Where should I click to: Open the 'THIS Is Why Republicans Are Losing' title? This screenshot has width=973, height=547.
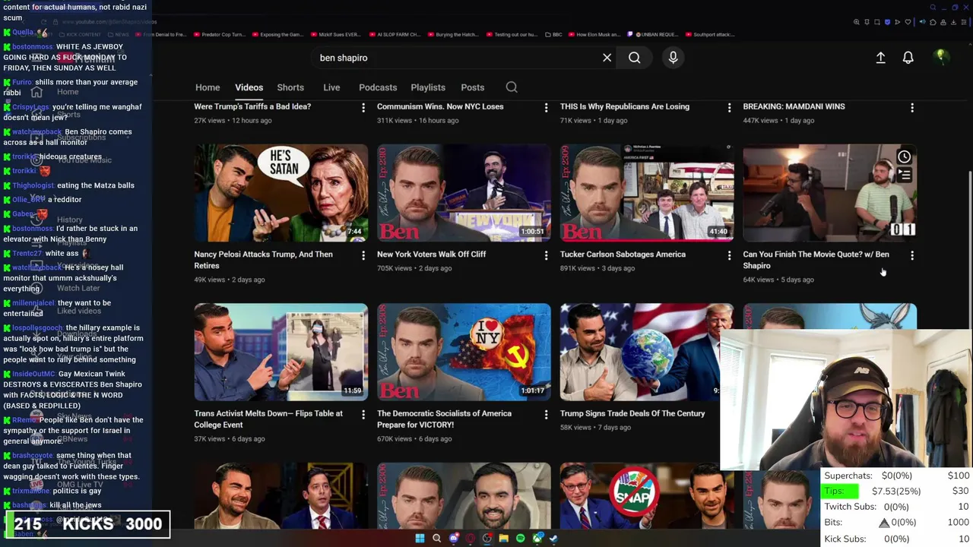pyautogui.click(x=625, y=106)
